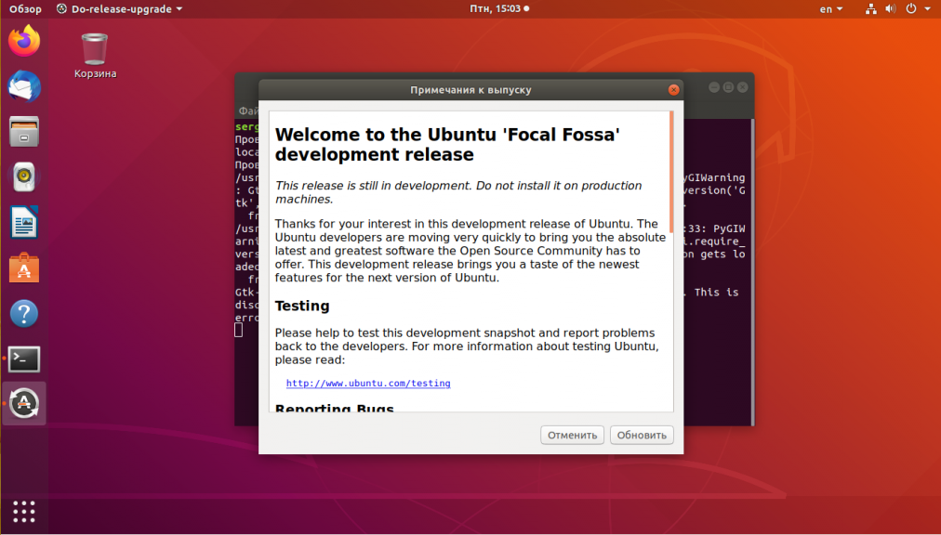Open Firefox from the dock
This screenshot has width=941, height=535.
[x=24, y=41]
